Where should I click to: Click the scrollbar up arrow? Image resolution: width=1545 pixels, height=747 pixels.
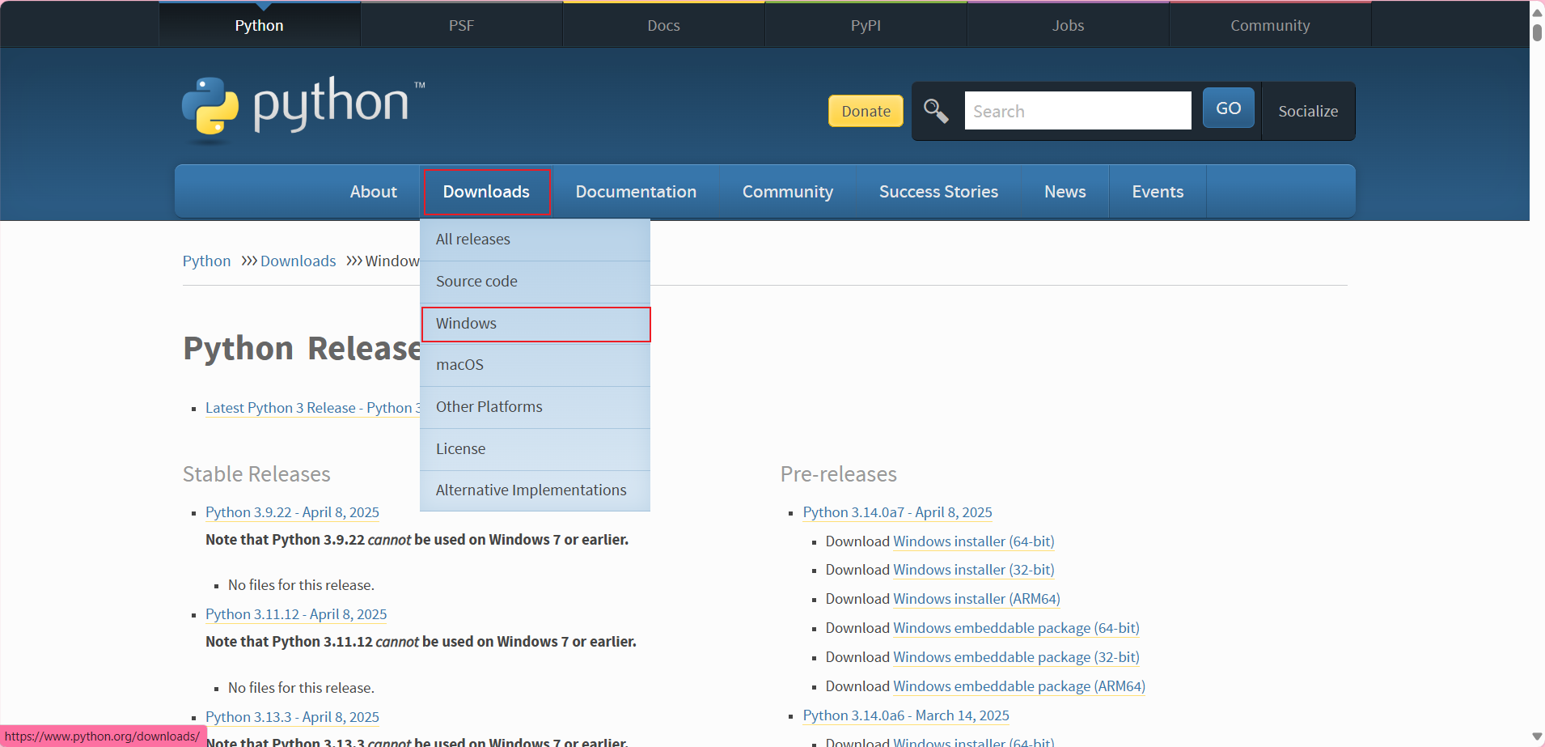click(x=1537, y=12)
